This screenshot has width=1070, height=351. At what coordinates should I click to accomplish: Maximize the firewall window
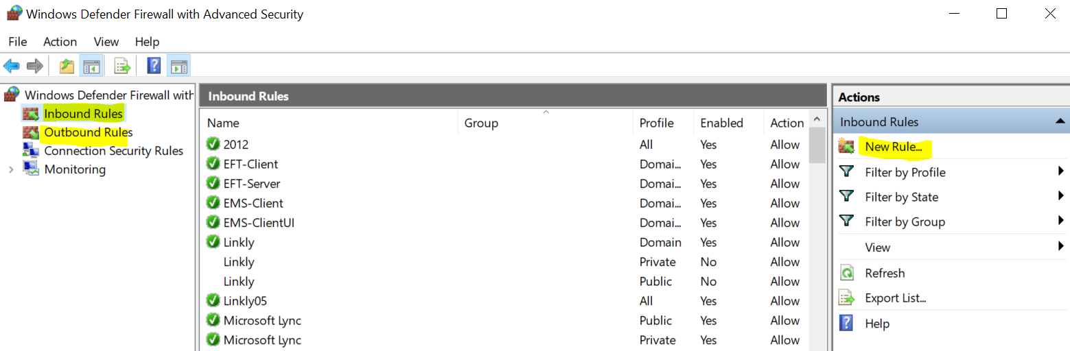pyautogui.click(x=1001, y=13)
